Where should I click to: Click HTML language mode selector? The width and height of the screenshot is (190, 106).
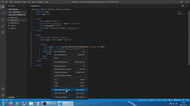(170, 100)
